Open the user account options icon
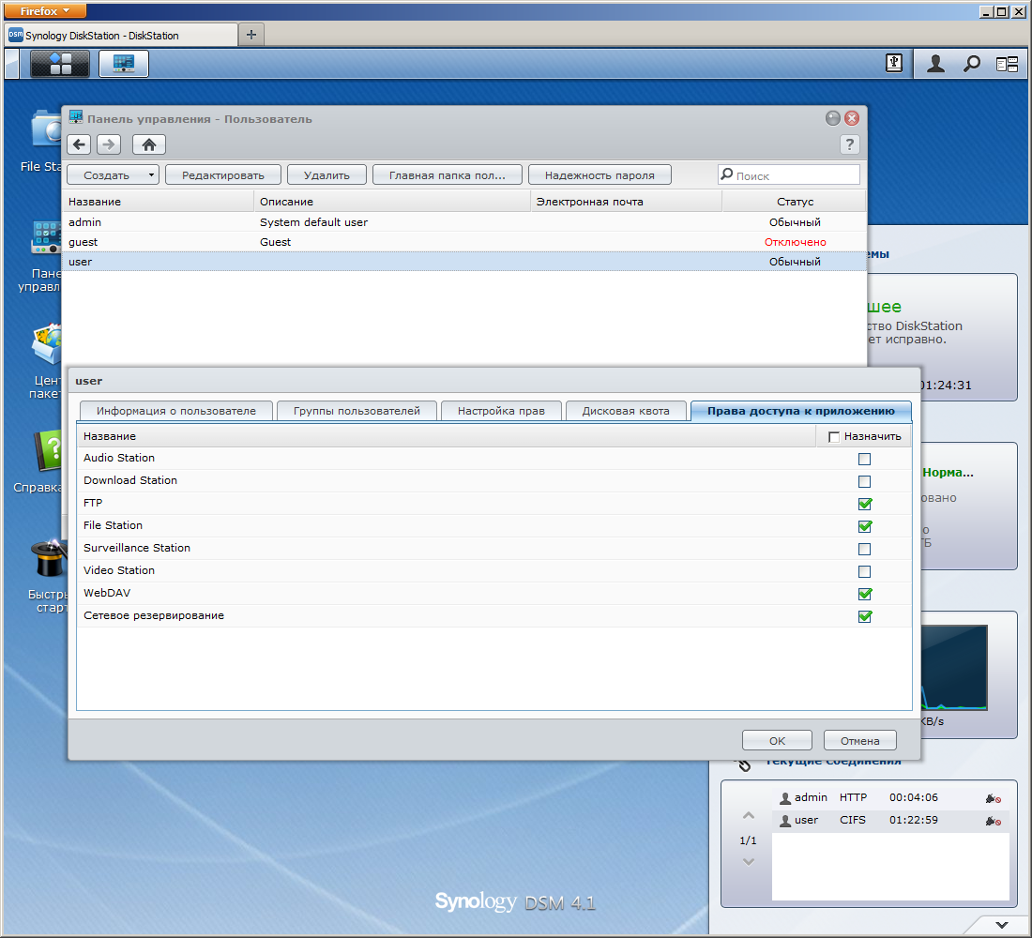The image size is (1032, 938). [x=935, y=64]
